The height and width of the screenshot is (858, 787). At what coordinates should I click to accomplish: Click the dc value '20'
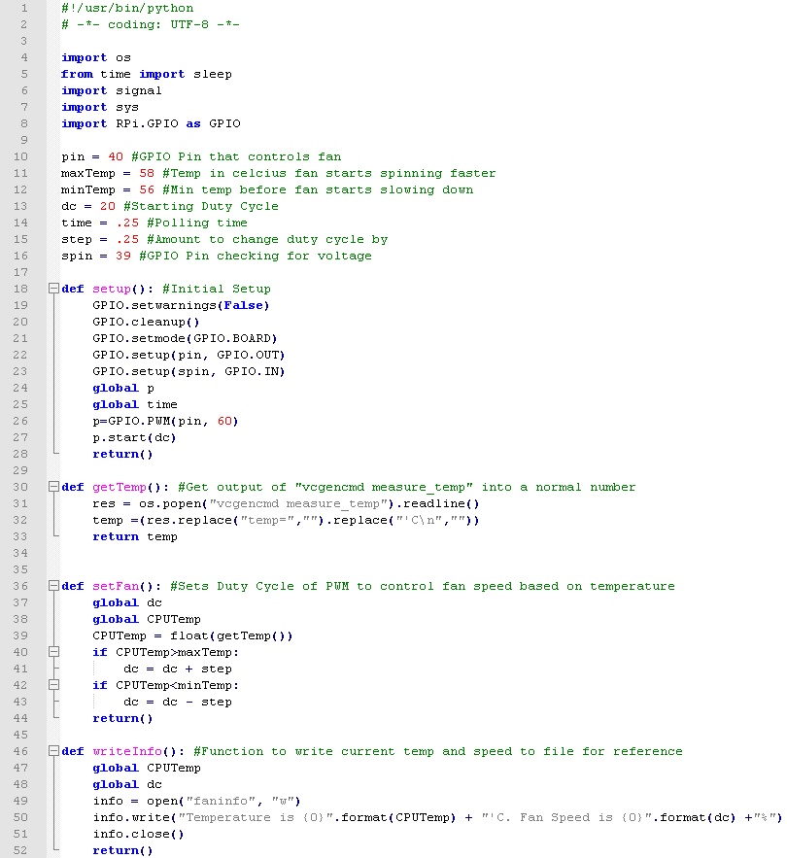108,206
